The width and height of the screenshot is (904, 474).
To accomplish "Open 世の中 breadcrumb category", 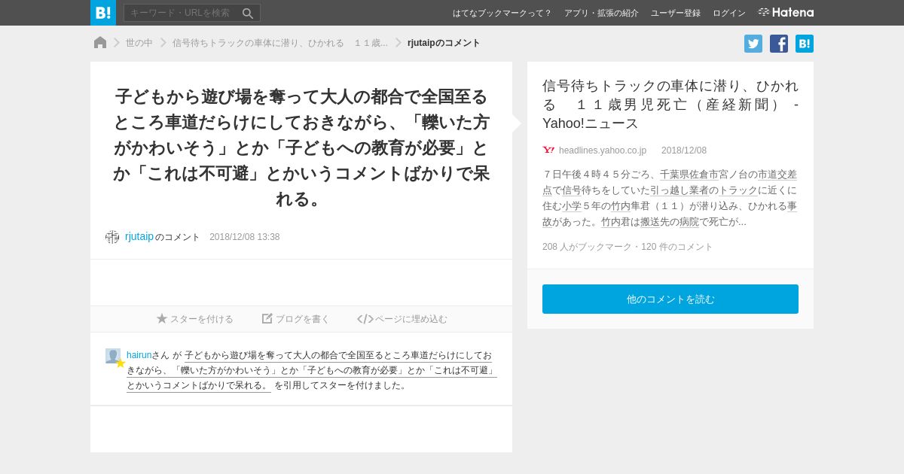I will (x=139, y=43).
